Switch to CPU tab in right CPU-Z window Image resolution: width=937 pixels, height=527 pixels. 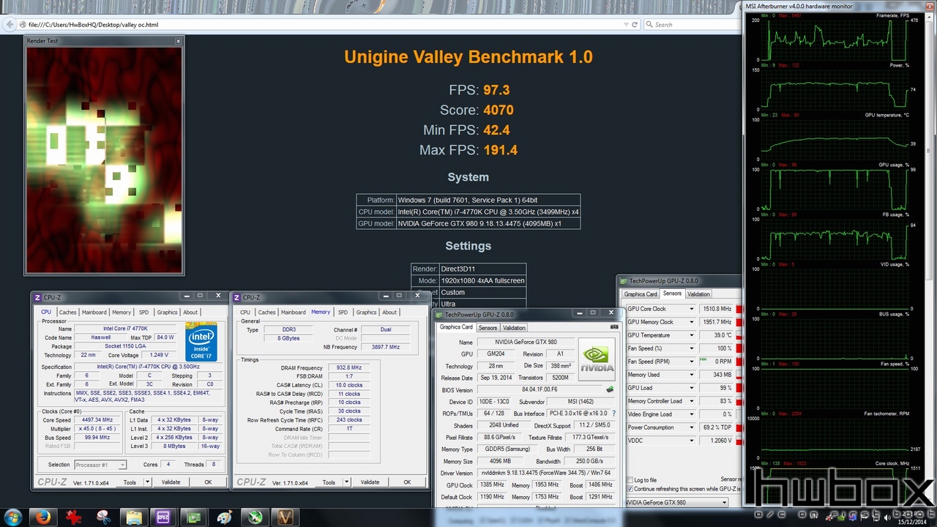point(245,312)
